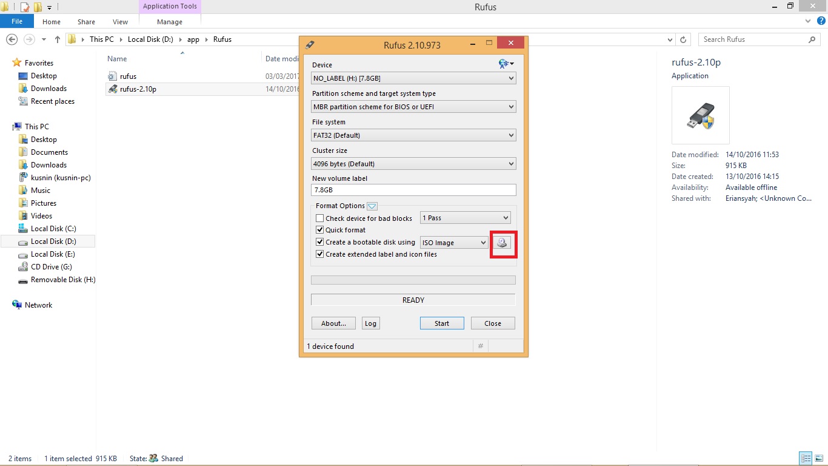Open Partition scheme dropdown
The height and width of the screenshot is (466, 828).
[x=414, y=107]
